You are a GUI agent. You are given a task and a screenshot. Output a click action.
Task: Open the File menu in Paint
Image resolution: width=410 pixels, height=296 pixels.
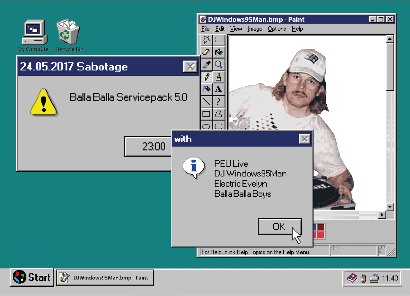(x=205, y=29)
